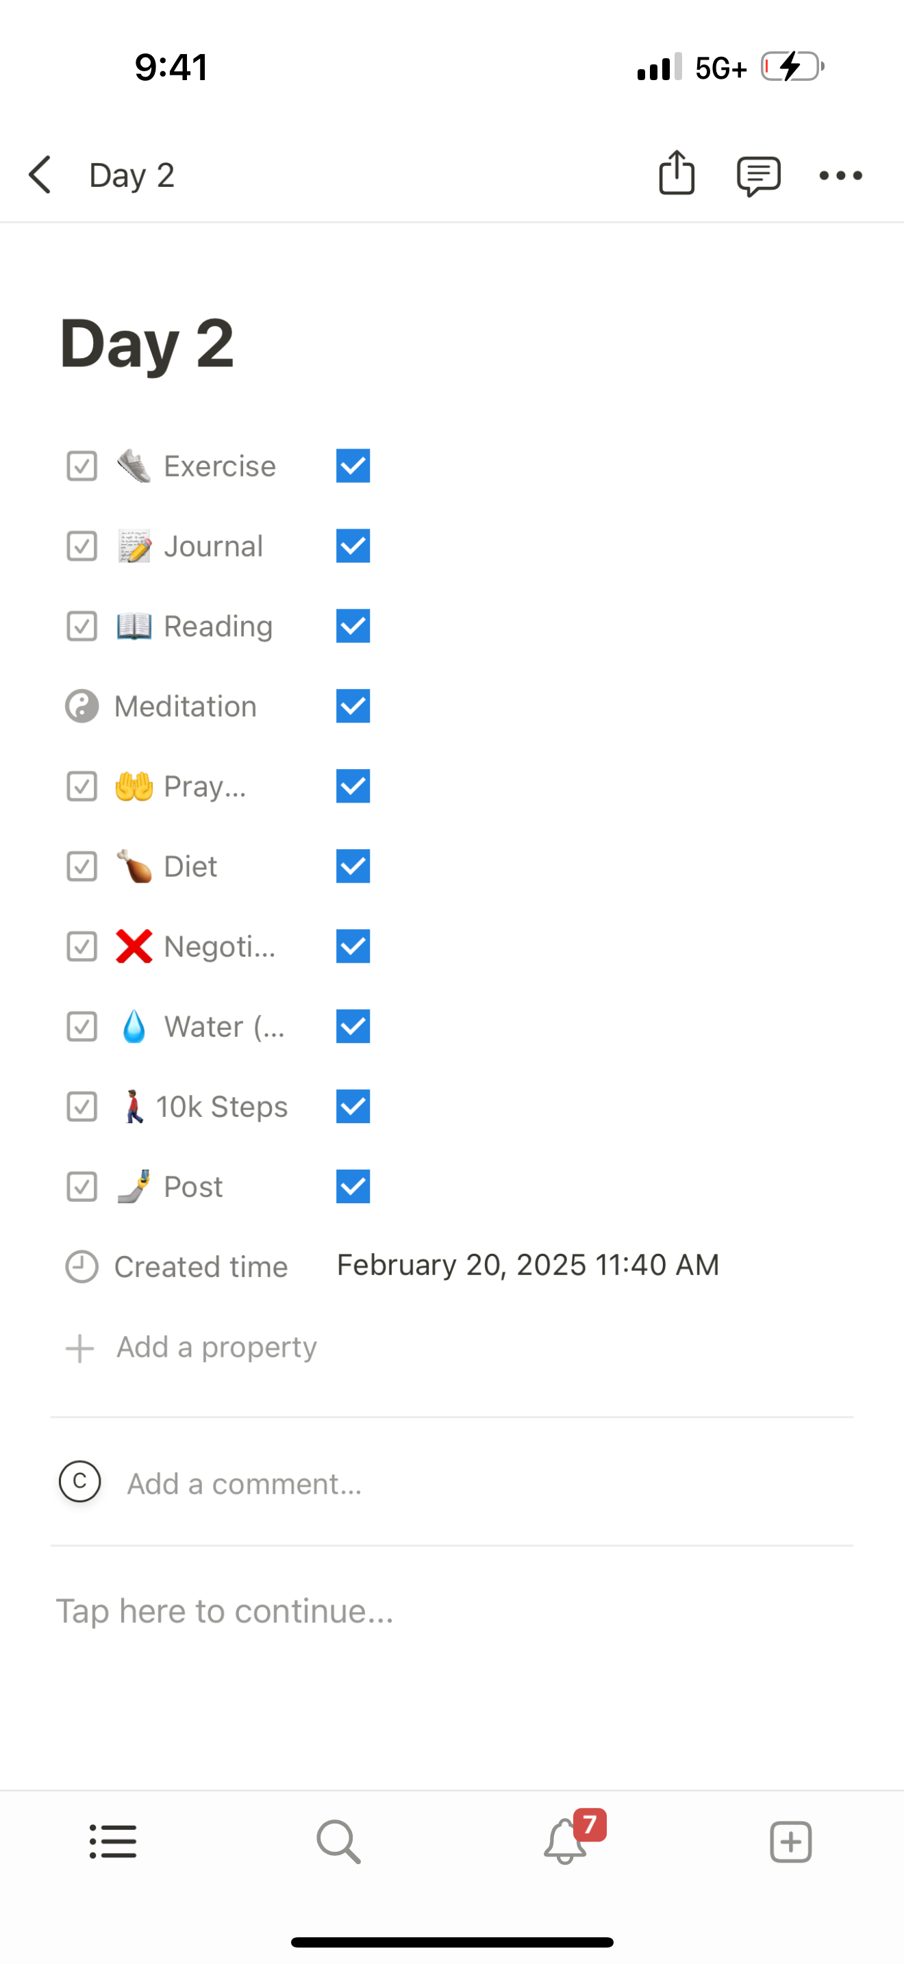
Task: Tap the Meditation property icon
Action: pos(81,706)
